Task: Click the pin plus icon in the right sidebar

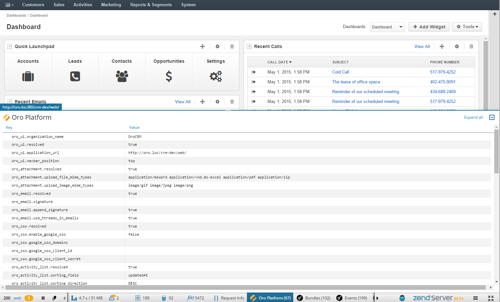Action: point(495,14)
